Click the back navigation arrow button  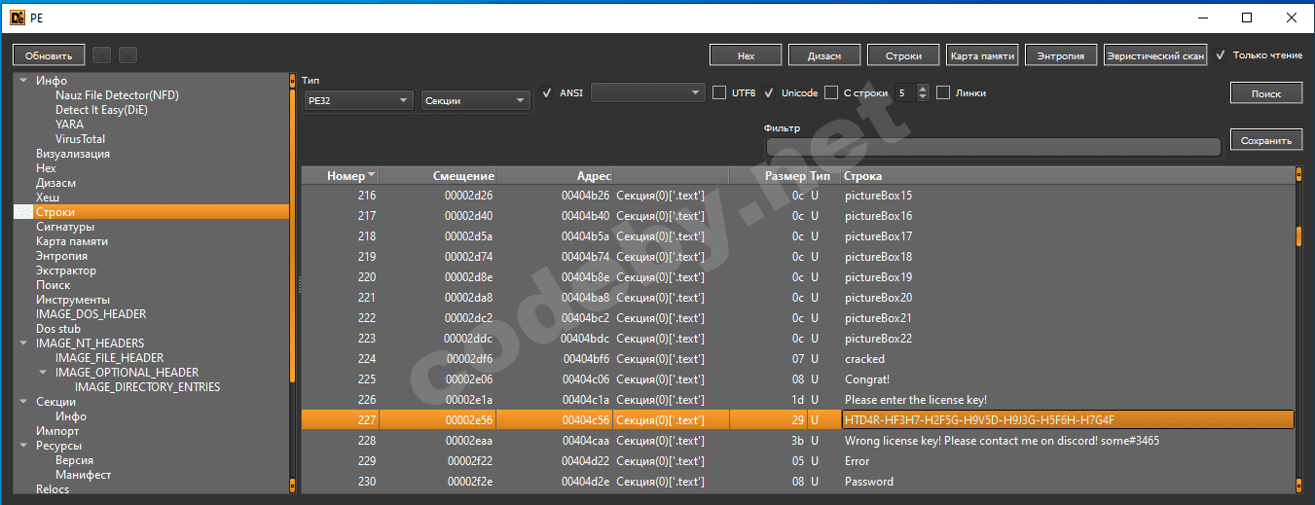[x=102, y=55]
